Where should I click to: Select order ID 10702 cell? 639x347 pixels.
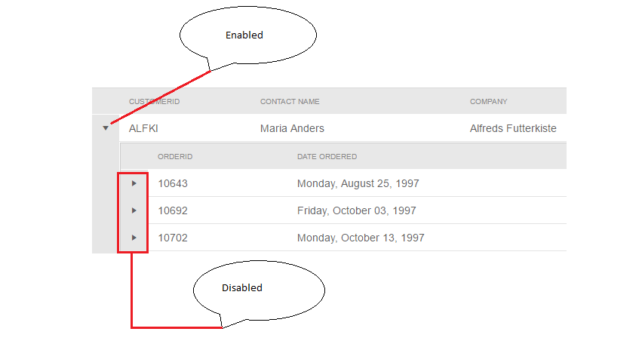point(173,238)
